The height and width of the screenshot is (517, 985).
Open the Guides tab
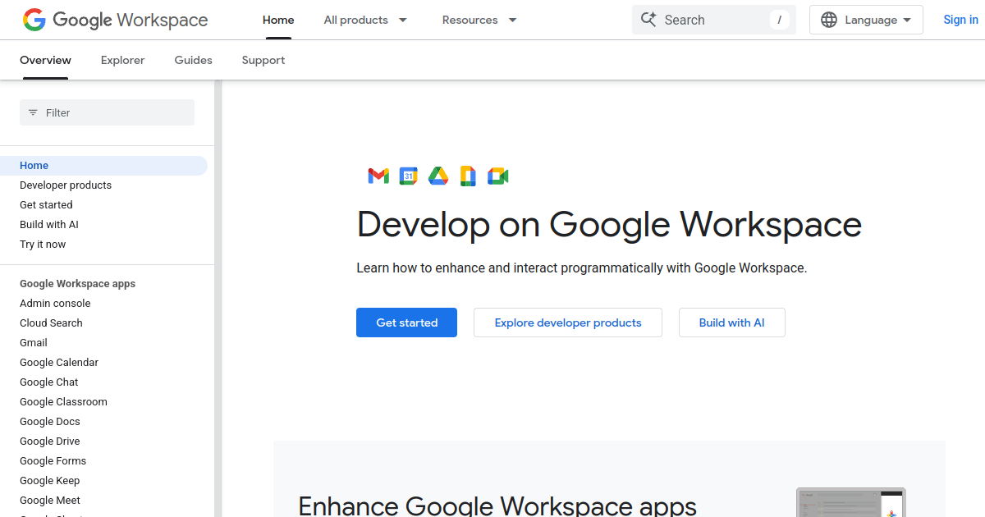(x=193, y=60)
